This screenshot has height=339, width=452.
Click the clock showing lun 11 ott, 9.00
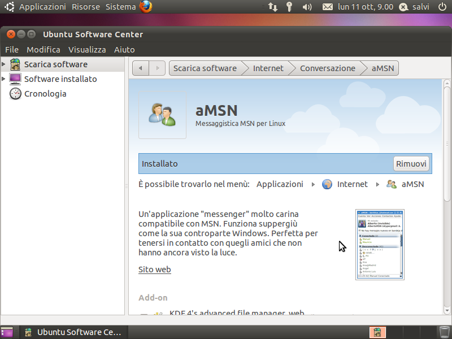click(366, 7)
